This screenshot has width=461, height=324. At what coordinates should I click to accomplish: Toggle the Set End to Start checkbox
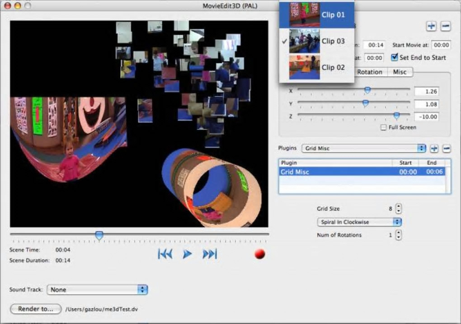395,57
